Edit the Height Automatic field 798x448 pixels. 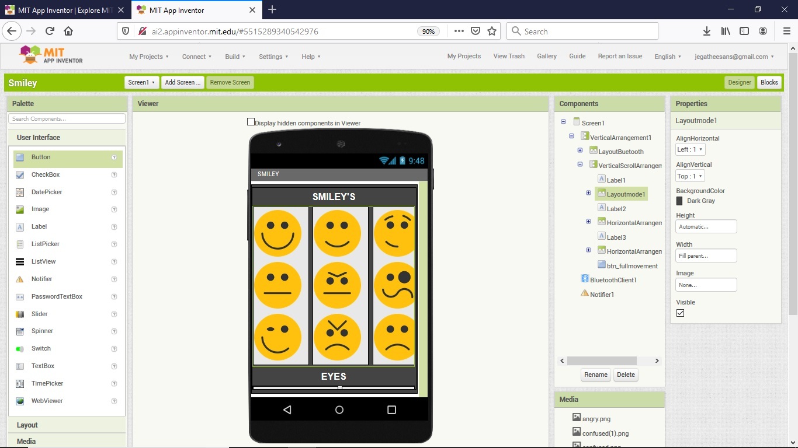[x=706, y=226]
